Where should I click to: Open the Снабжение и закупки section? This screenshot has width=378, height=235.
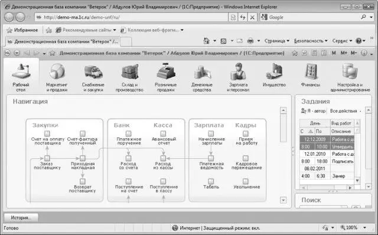(x=93, y=77)
